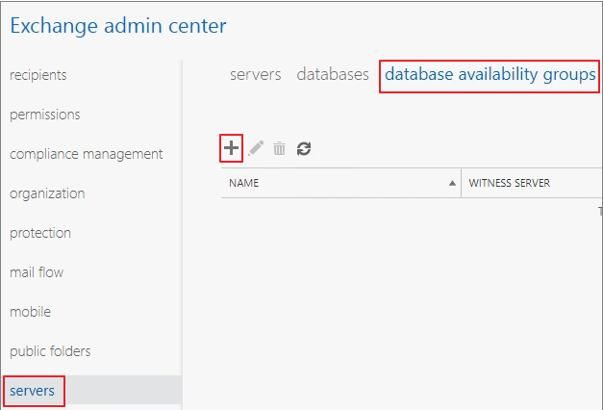
Task: Refresh the database availability groups list
Action: point(304,148)
